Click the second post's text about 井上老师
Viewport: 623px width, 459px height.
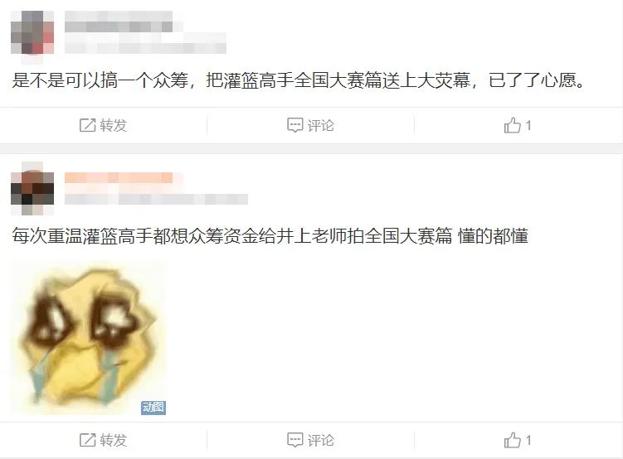pos(270,236)
